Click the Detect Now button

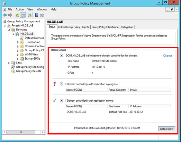coord(167,129)
